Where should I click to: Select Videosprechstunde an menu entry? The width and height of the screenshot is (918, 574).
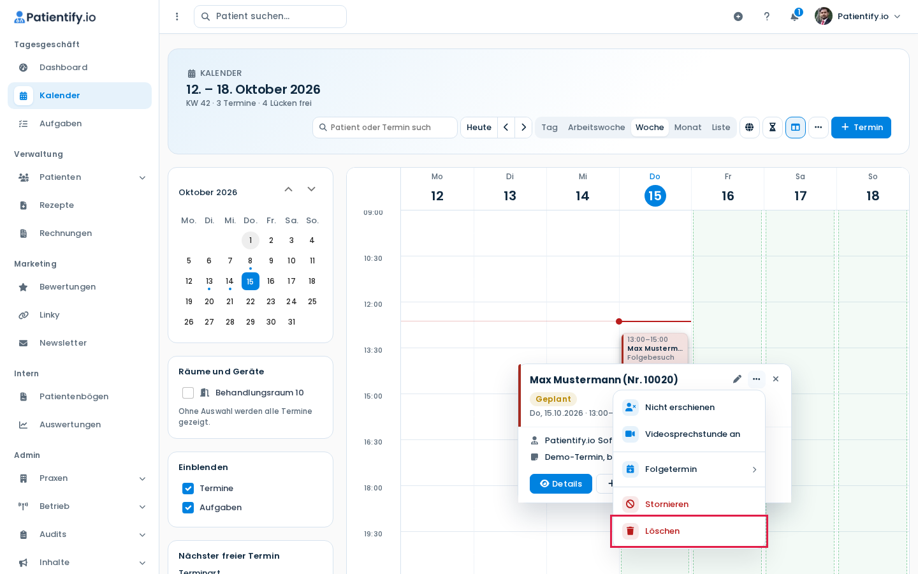coord(689,434)
